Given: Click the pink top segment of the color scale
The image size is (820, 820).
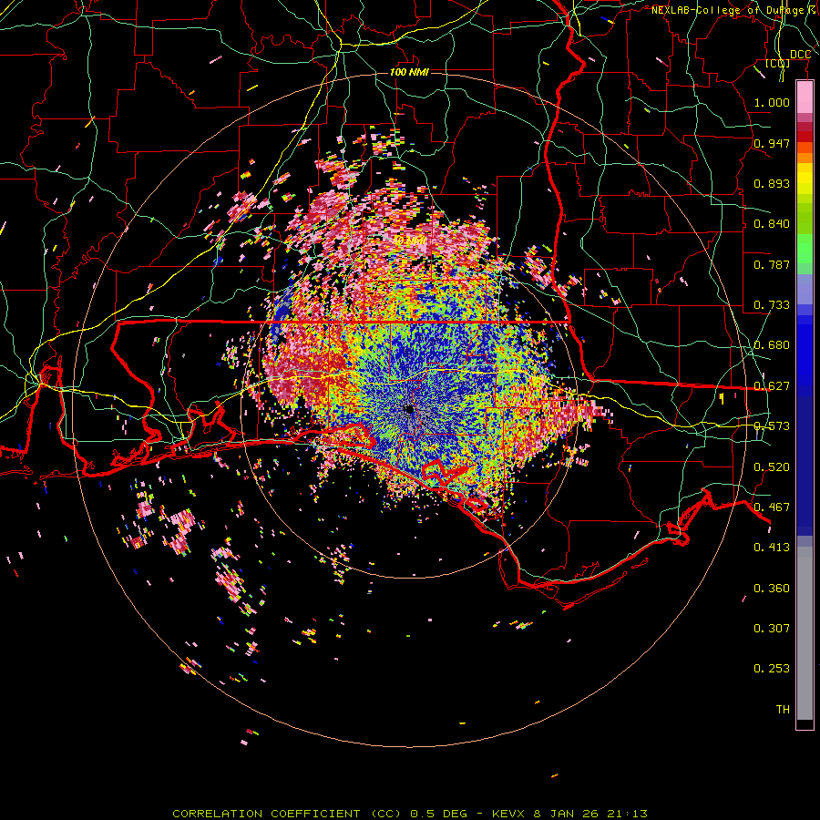Looking at the screenshot, I should (x=805, y=97).
